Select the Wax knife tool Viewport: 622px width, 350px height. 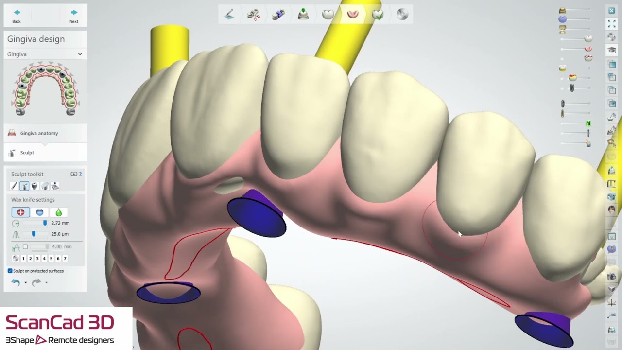(x=24, y=186)
